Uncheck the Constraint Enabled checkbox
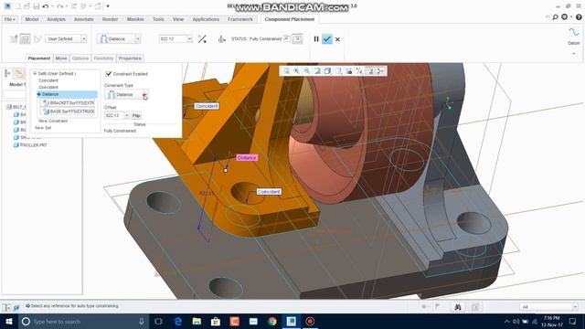The width and height of the screenshot is (585, 329). coord(109,74)
